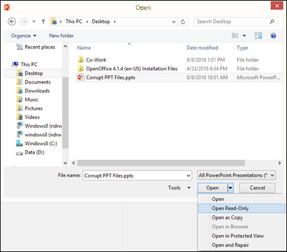Click the search magnifier icon
Screen dimensions: 287x252
coord(272,22)
